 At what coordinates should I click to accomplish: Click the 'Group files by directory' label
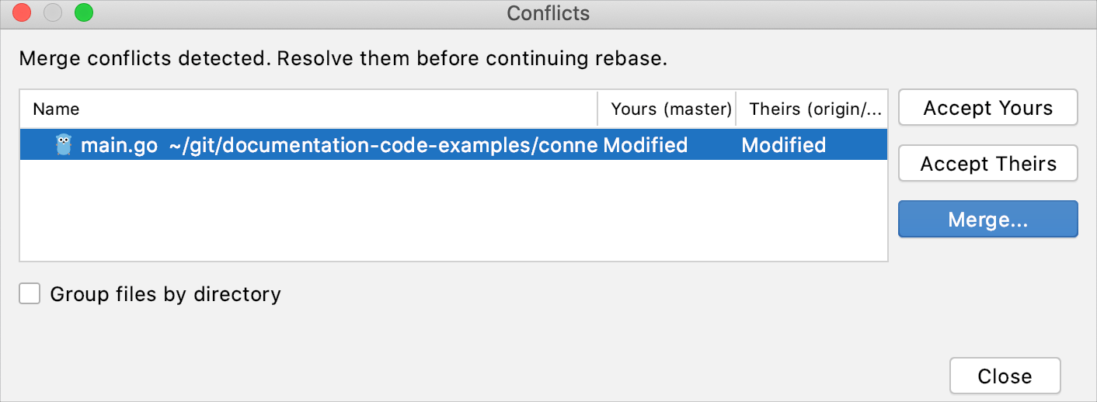[x=165, y=294]
